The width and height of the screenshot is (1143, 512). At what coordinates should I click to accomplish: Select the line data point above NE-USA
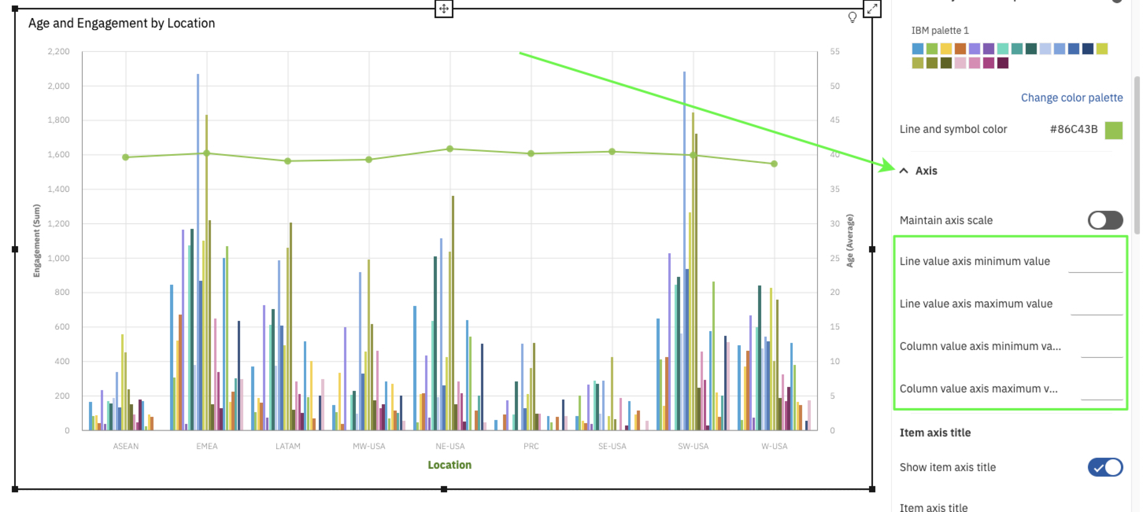tap(450, 149)
